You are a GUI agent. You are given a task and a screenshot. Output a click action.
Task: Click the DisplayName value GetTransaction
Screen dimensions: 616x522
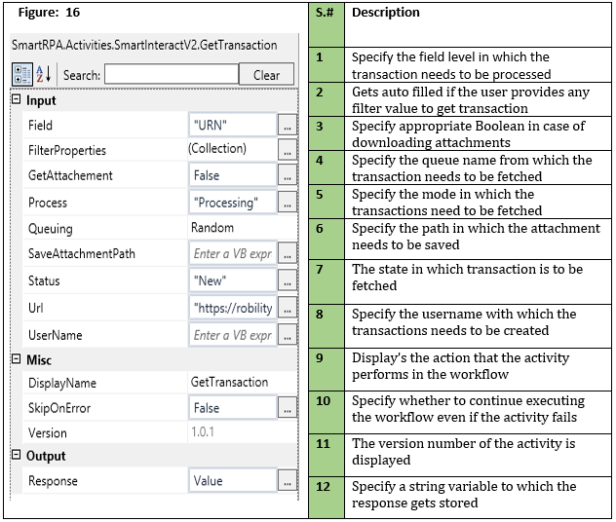point(229,383)
